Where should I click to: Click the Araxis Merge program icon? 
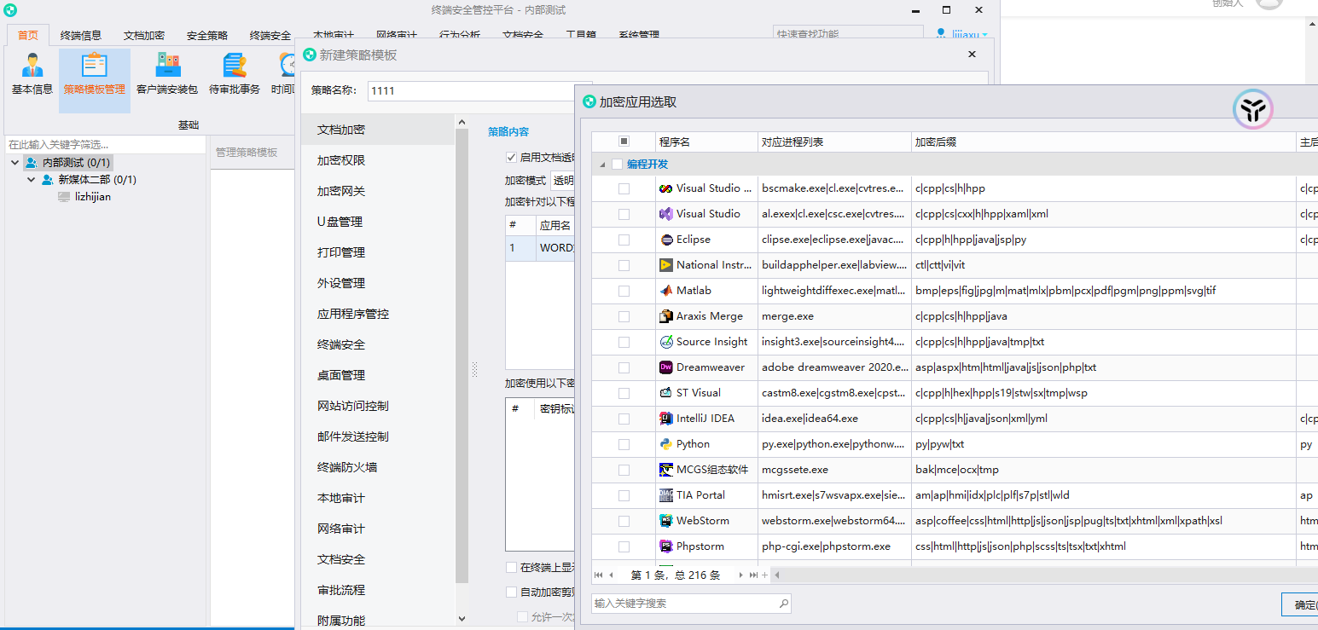[x=666, y=316]
